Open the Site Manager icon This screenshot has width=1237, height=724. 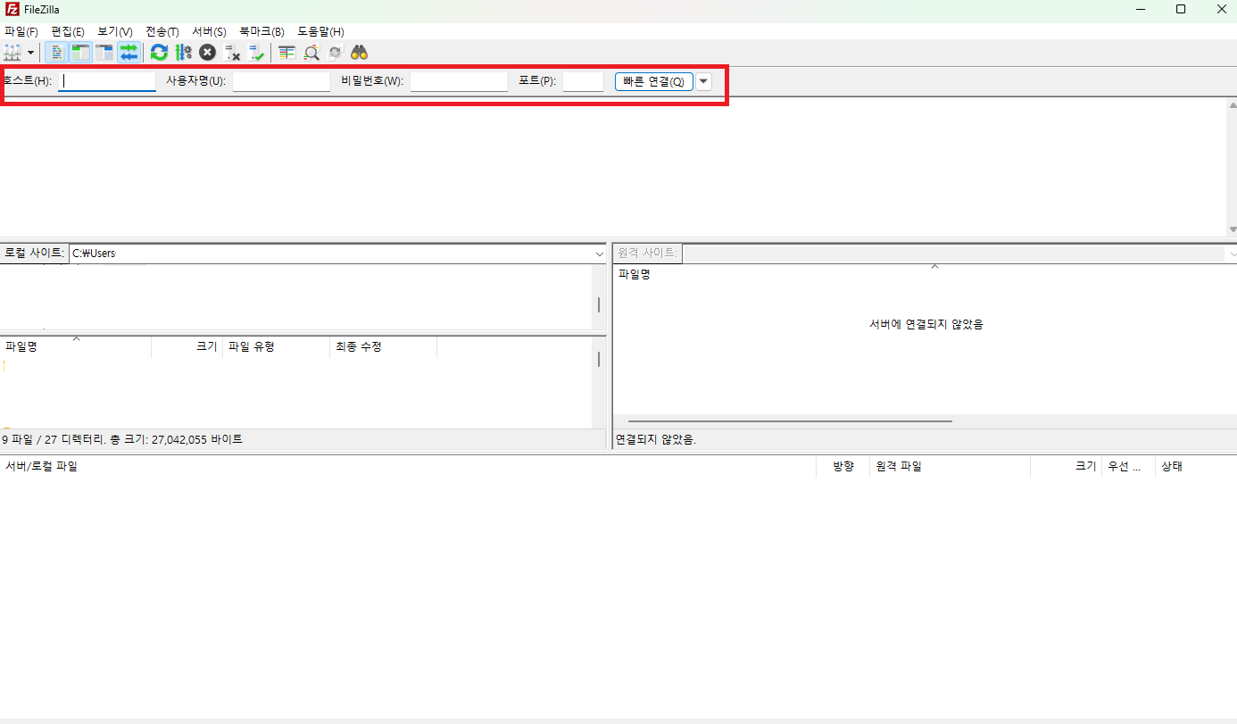tap(12, 53)
